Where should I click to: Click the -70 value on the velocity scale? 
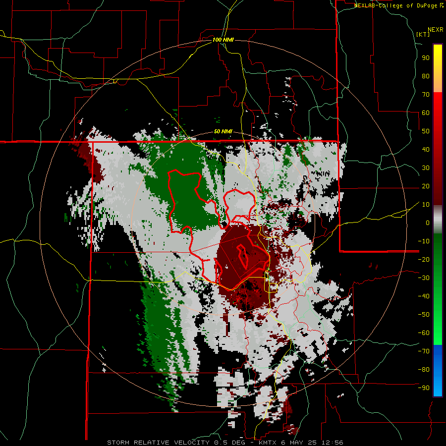point(424,351)
